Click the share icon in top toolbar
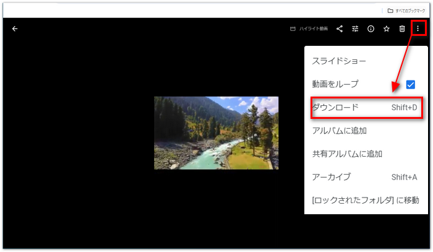 (340, 28)
